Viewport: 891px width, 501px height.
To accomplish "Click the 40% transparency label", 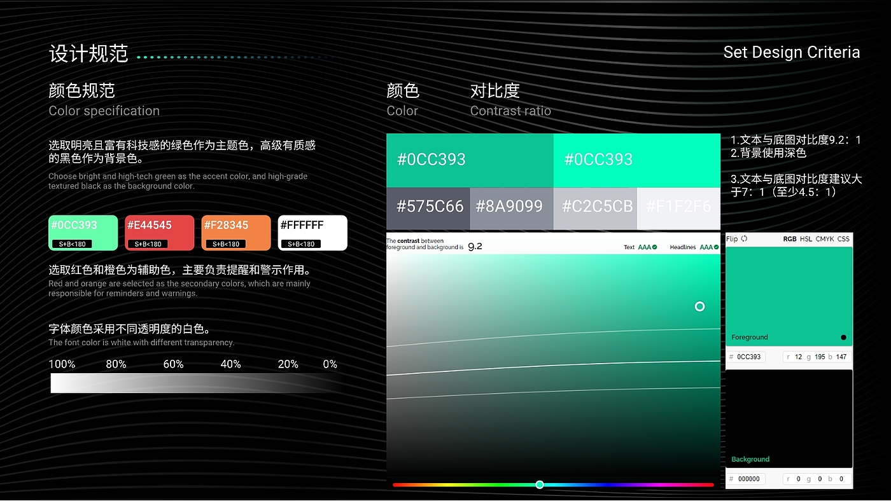I will [230, 364].
